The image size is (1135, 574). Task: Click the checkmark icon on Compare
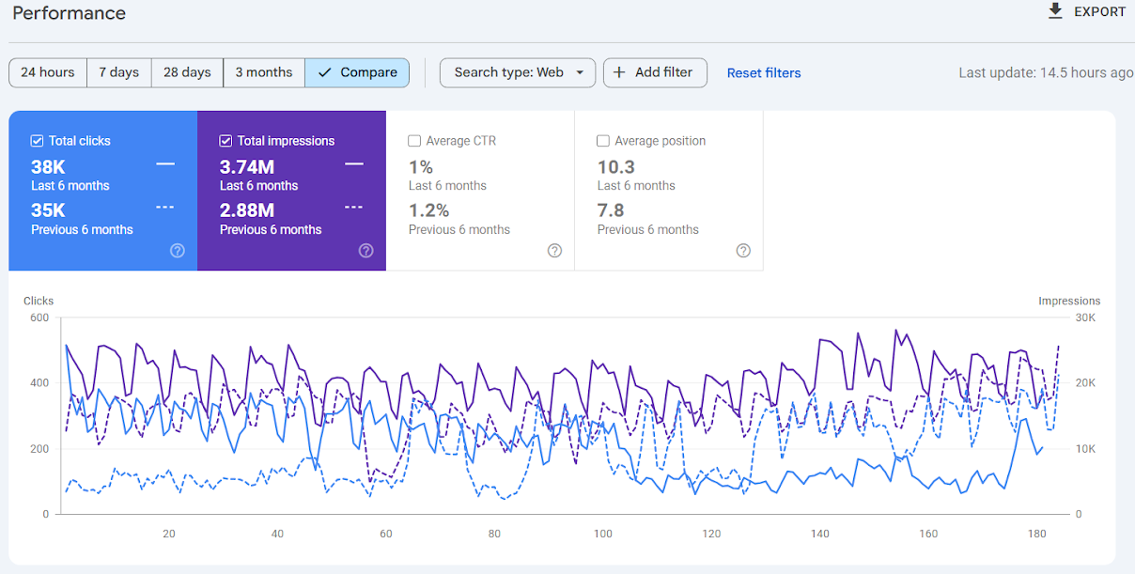[325, 72]
